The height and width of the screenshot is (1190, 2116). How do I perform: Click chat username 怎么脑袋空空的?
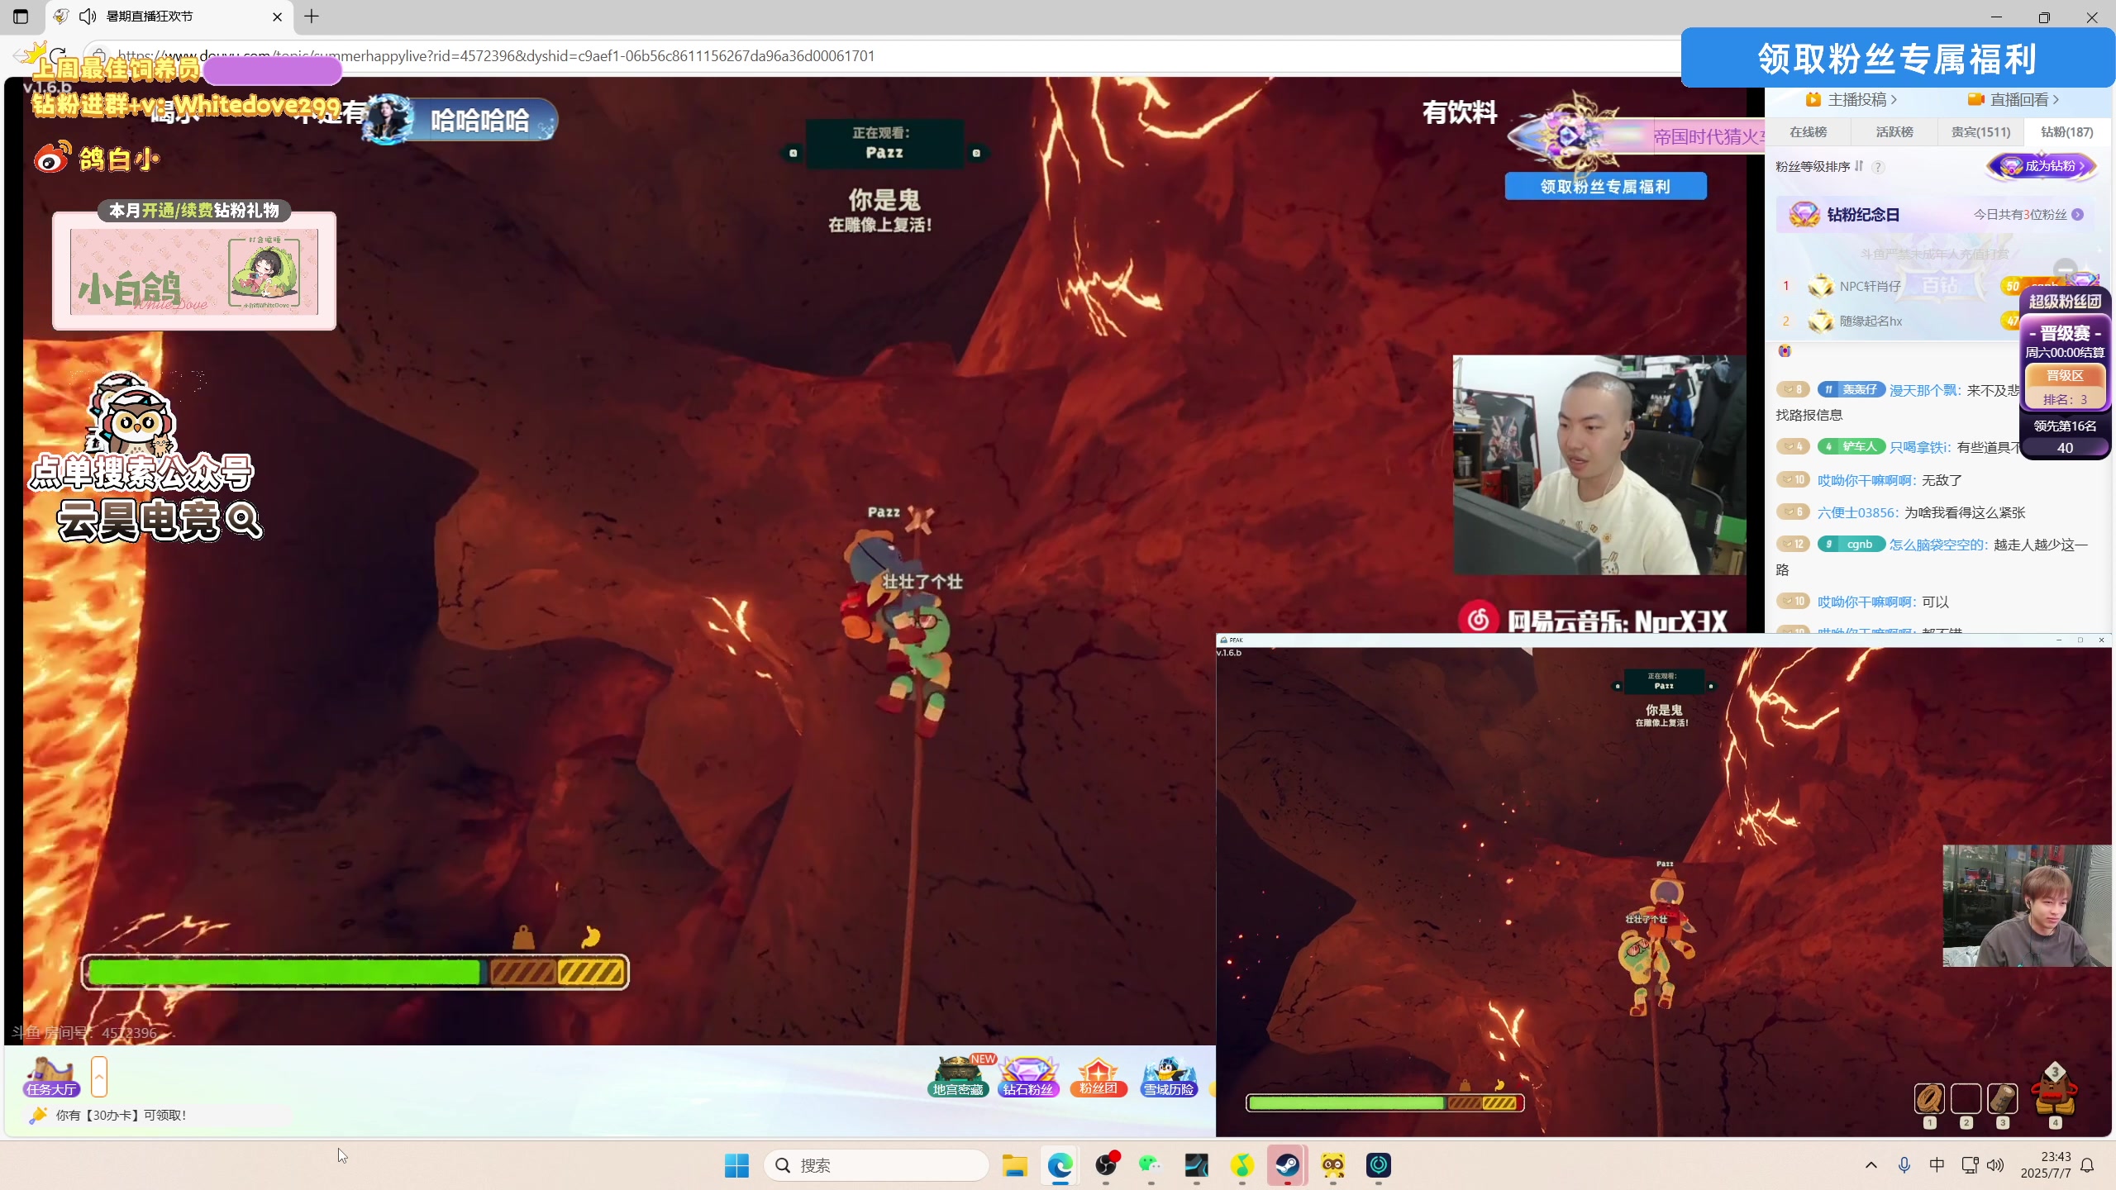coord(1938,545)
